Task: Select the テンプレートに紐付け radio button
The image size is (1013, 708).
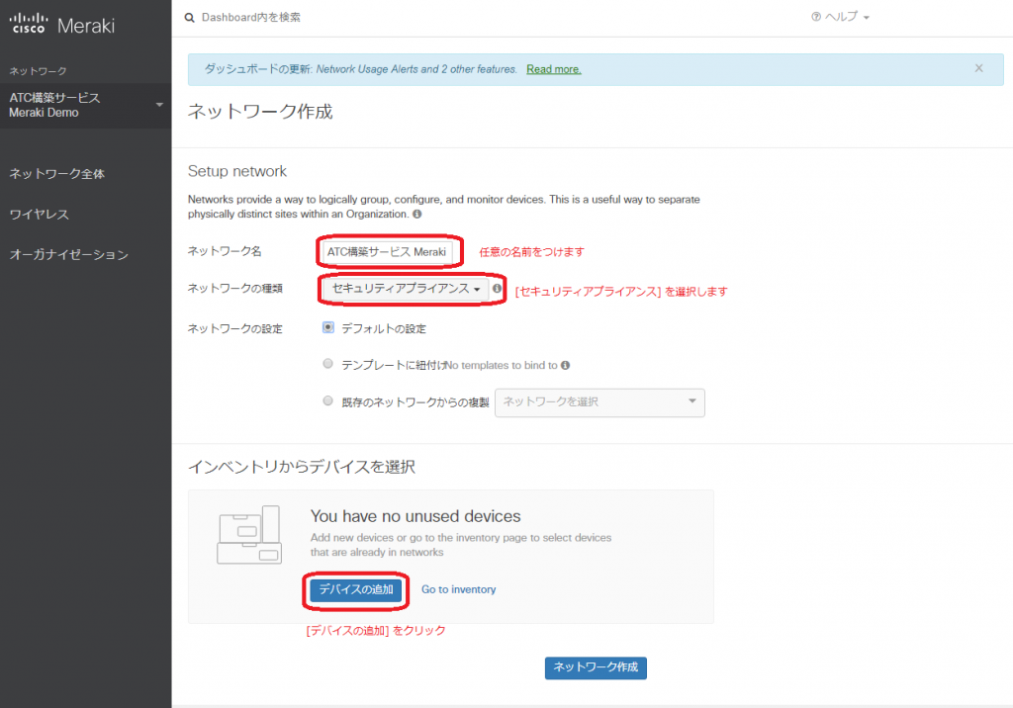Action: pos(328,364)
